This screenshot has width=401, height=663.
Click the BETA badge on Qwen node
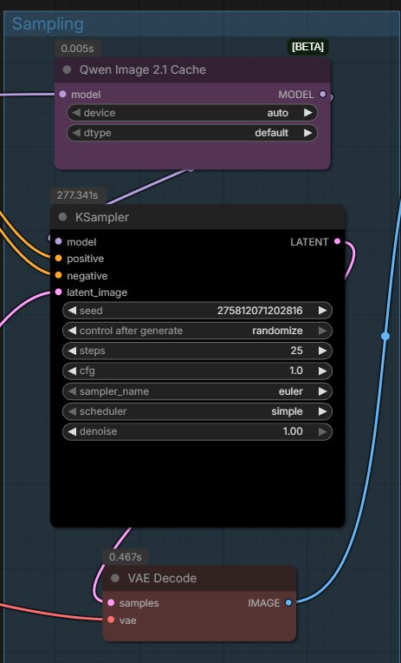(307, 47)
